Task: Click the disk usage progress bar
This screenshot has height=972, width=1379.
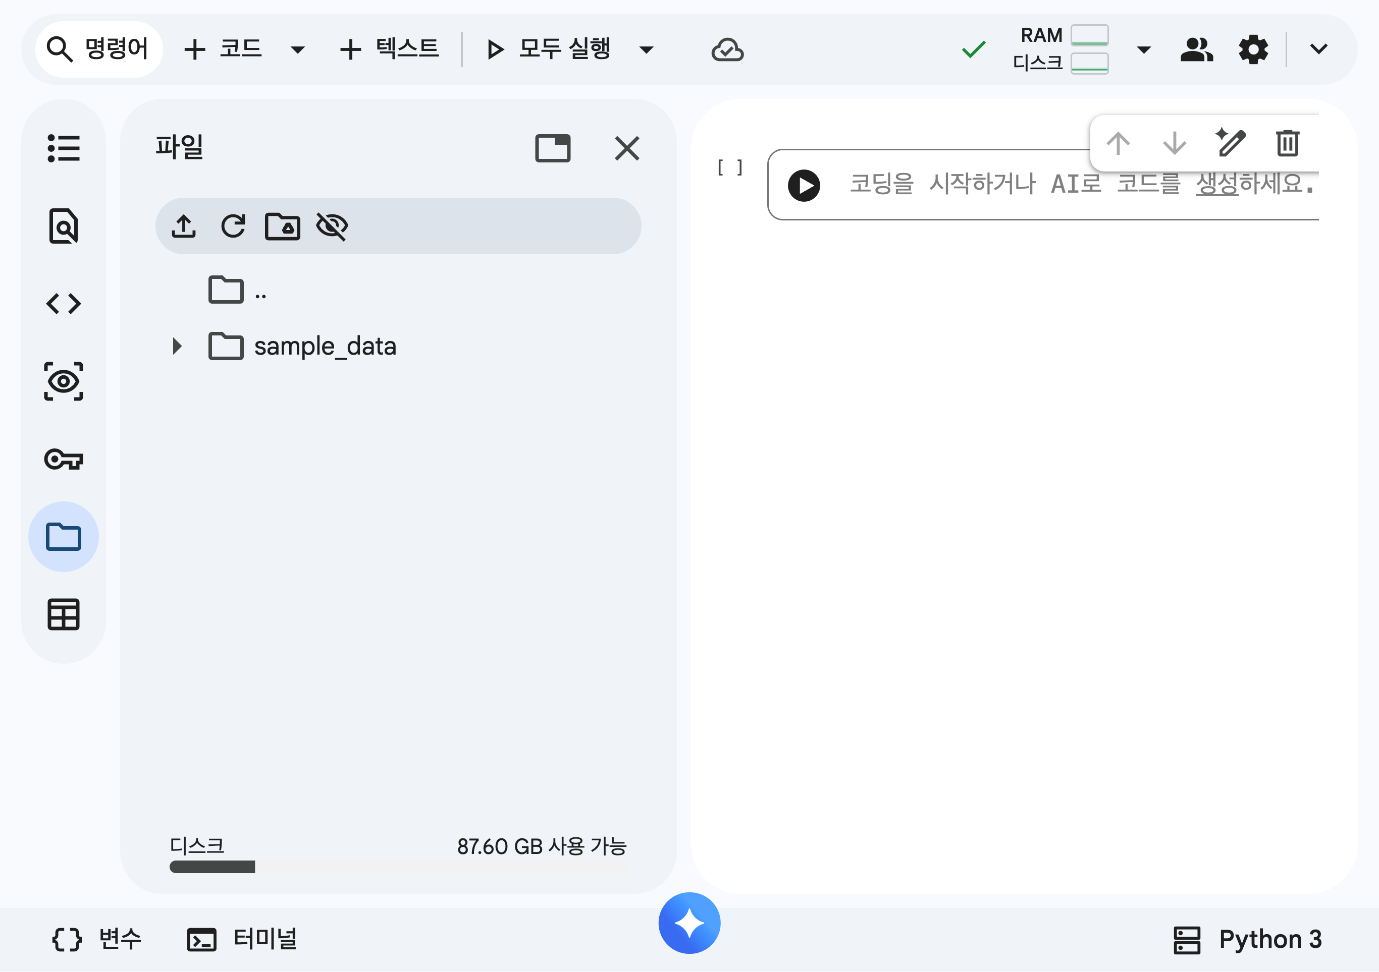Action: (x=398, y=867)
